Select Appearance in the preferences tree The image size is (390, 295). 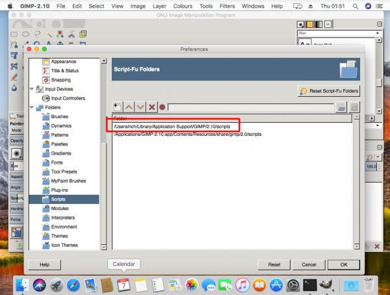[64, 62]
